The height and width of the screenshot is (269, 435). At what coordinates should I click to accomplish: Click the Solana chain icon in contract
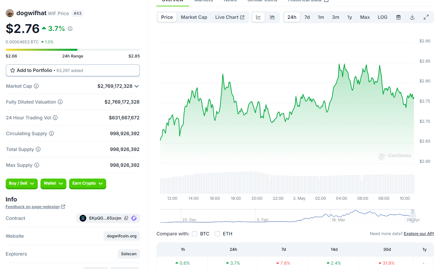coord(83,218)
